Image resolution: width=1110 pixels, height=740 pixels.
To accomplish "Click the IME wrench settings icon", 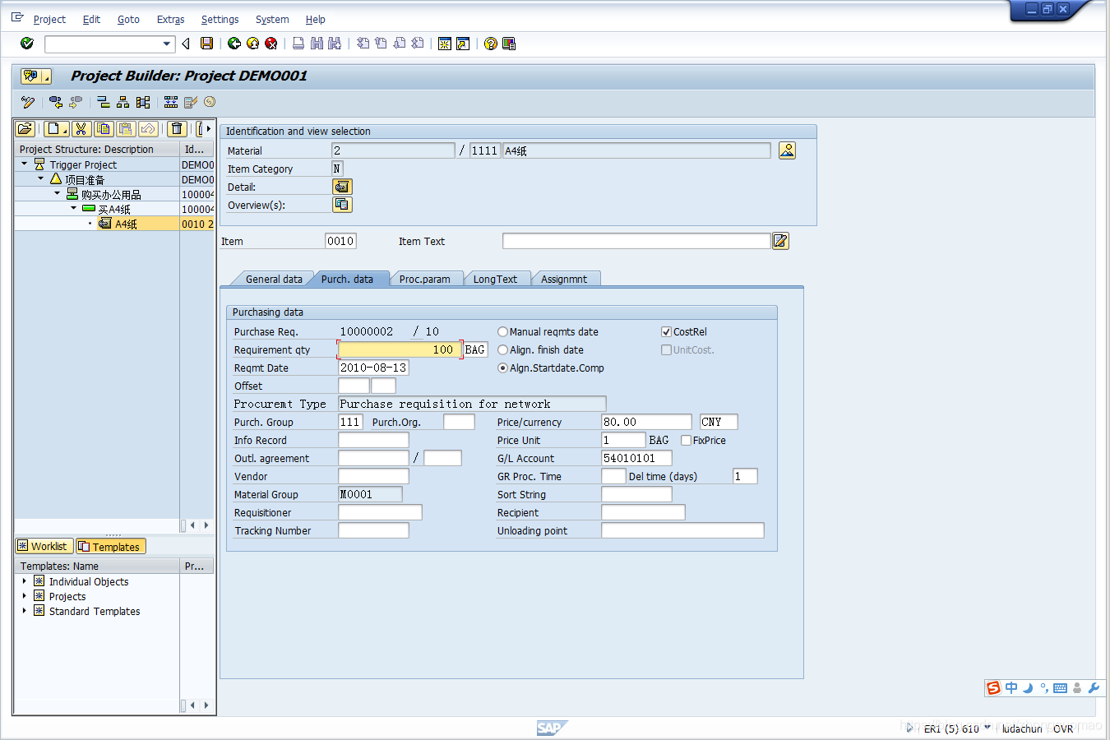I will point(1094,688).
